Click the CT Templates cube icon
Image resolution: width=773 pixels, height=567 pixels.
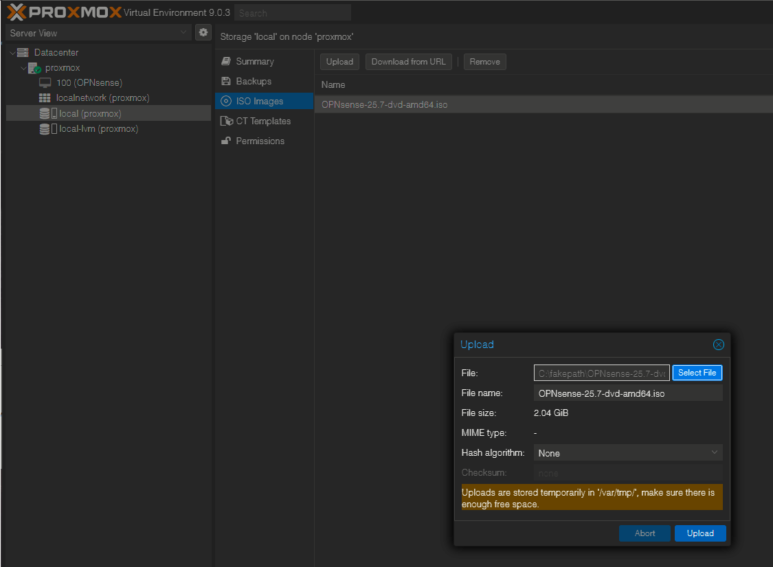click(226, 121)
